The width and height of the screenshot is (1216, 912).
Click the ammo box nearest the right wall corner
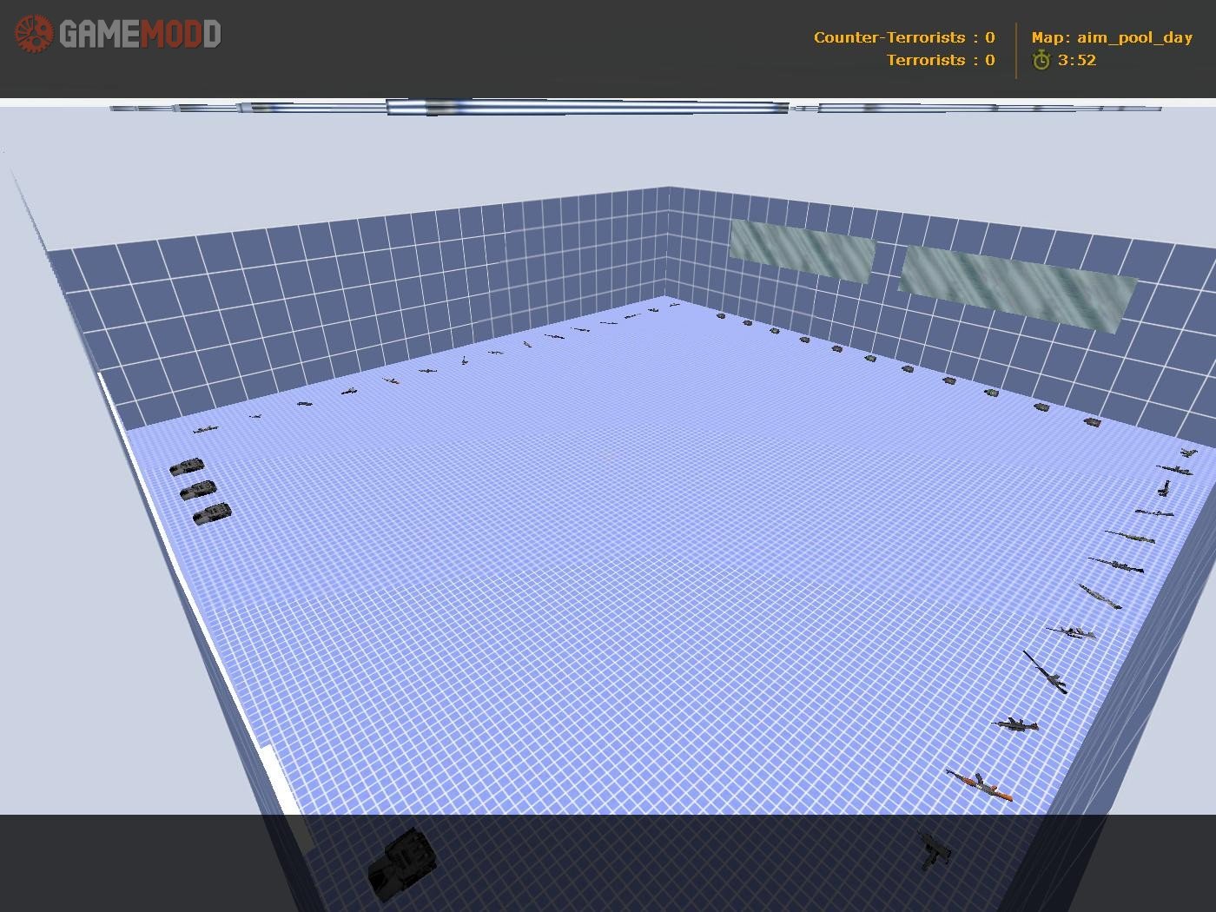click(x=1093, y=423)
